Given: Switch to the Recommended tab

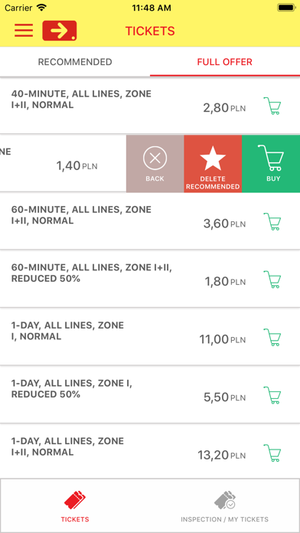Looking at the screenshot, I should pyautogui.click(x=75, y=62).
